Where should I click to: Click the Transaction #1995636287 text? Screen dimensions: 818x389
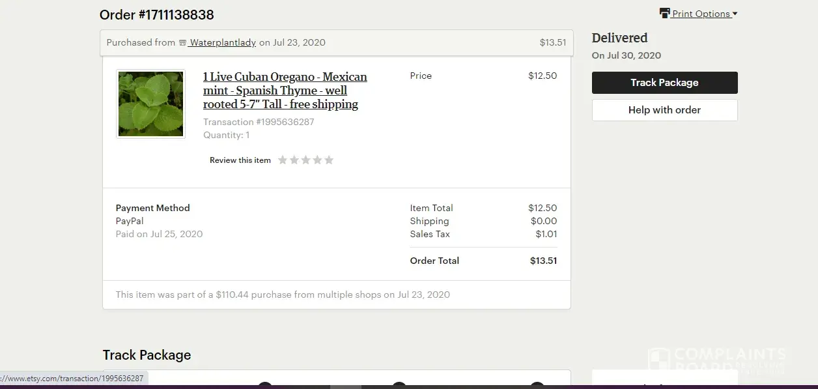tap(259, 122)
